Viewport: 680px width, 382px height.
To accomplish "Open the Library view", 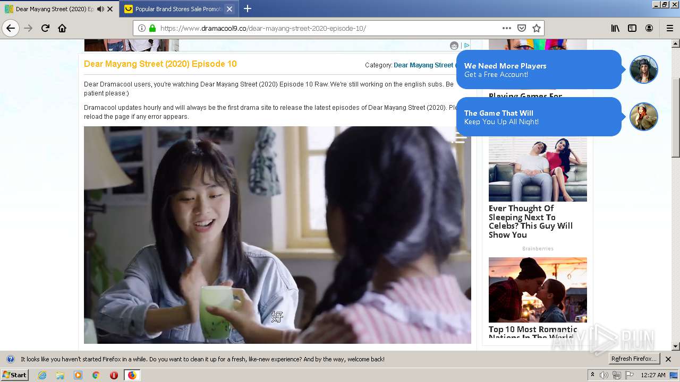I will click(615, 28).
